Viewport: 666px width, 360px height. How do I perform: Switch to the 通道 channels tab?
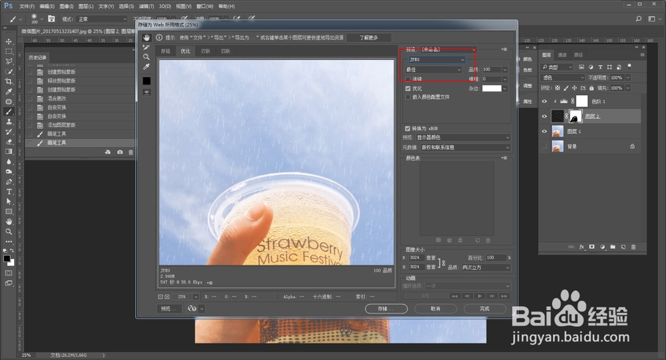tap(562, 55)
